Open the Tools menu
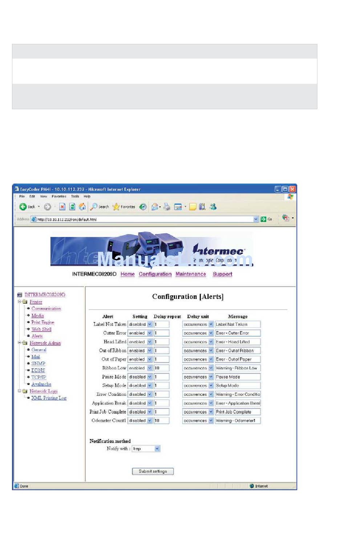Screen dimensions: 345x558 [x=75, y=196]
